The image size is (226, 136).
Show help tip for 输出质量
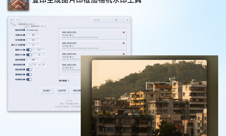tap(24, 60)
